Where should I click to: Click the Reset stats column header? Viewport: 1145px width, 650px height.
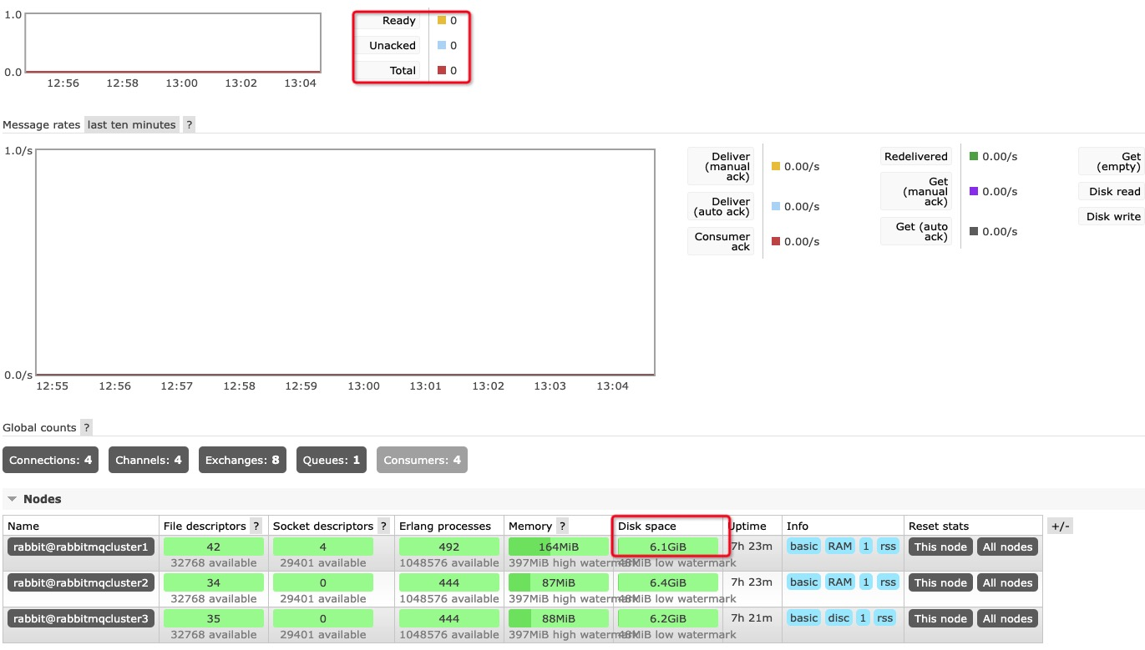pos(939,526)
